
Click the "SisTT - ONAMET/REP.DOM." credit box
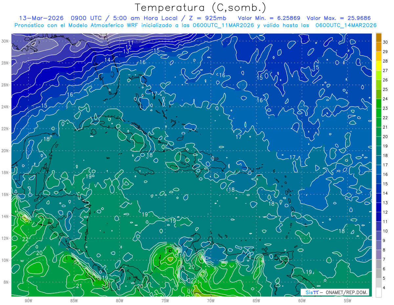(x=335, y=292)
